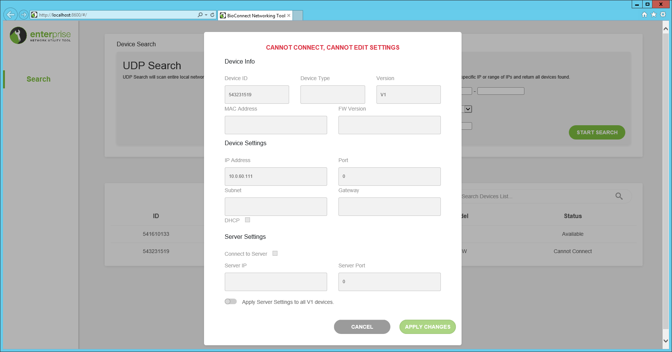This screenshot has height=352, width=672.
Task: Open the dropdown in the Device Search panel
Action: (468, 109)
